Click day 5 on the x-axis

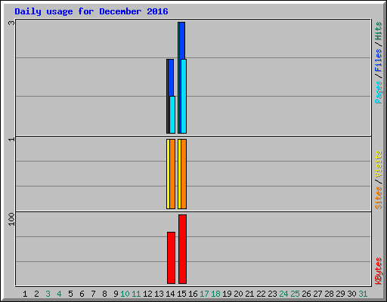[x=70, y=294]
